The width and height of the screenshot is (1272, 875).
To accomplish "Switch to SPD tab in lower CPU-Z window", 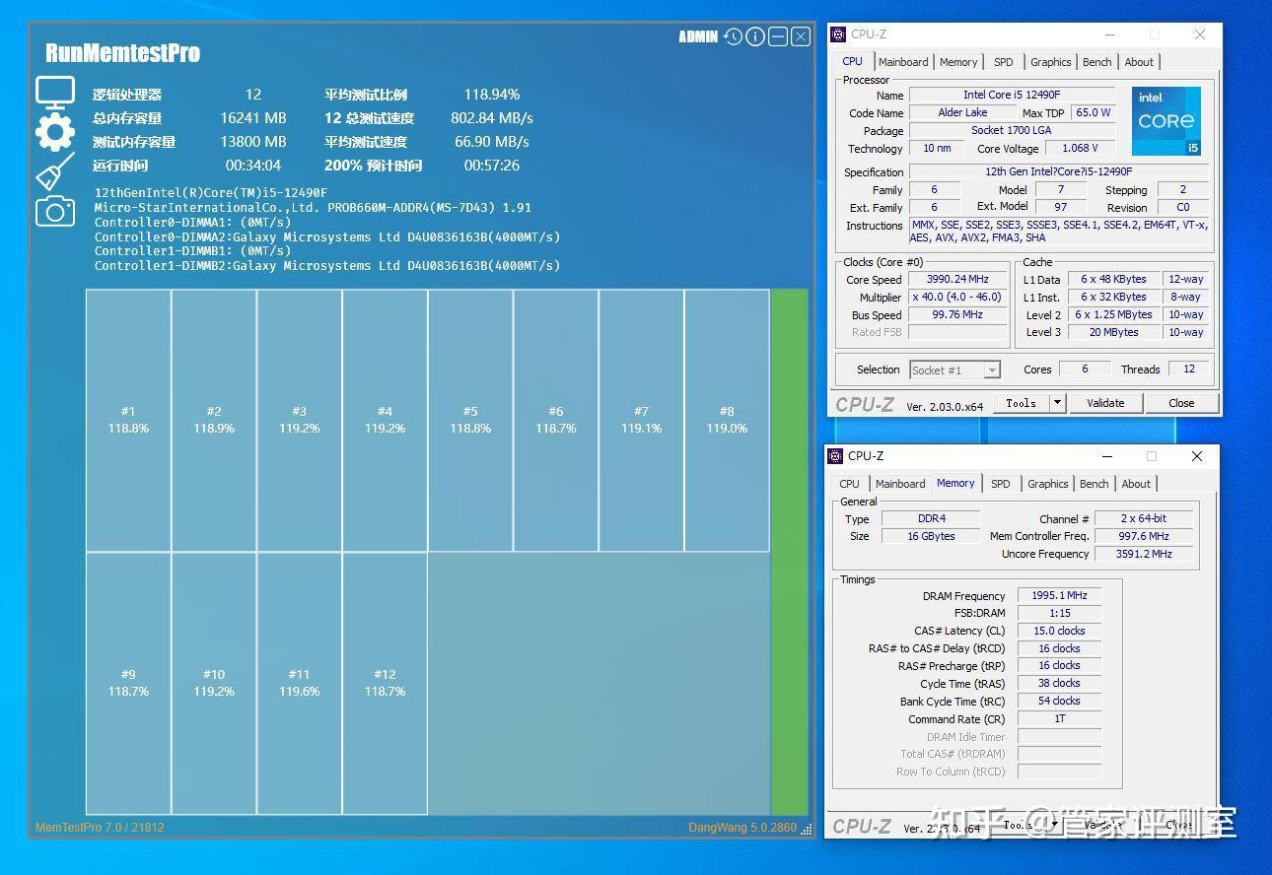I will (x=1001, y=484).
